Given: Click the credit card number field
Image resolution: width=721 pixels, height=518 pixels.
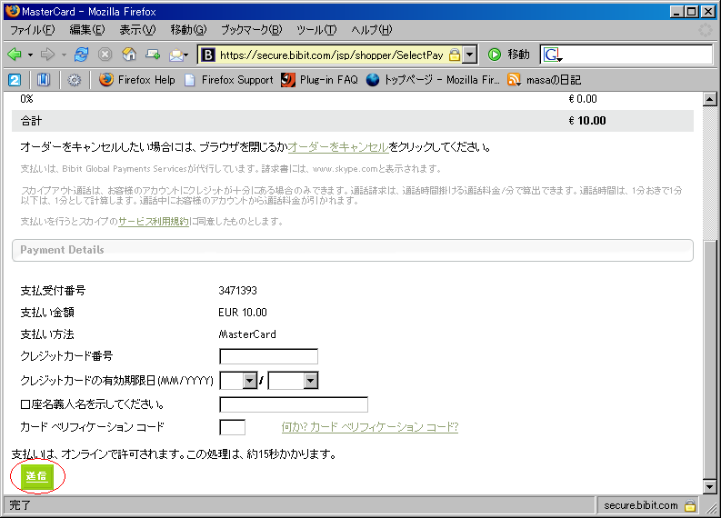Looking at the screenshot, I should pyautogui.click(x=269, y=356).
